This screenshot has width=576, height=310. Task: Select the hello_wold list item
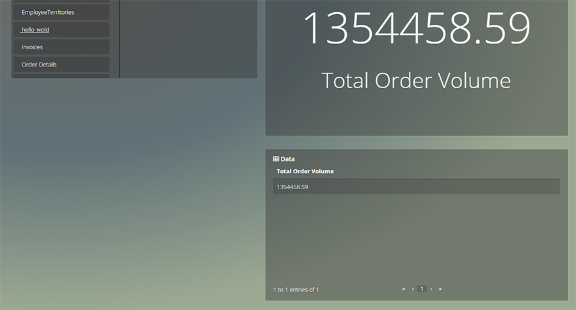61,29
